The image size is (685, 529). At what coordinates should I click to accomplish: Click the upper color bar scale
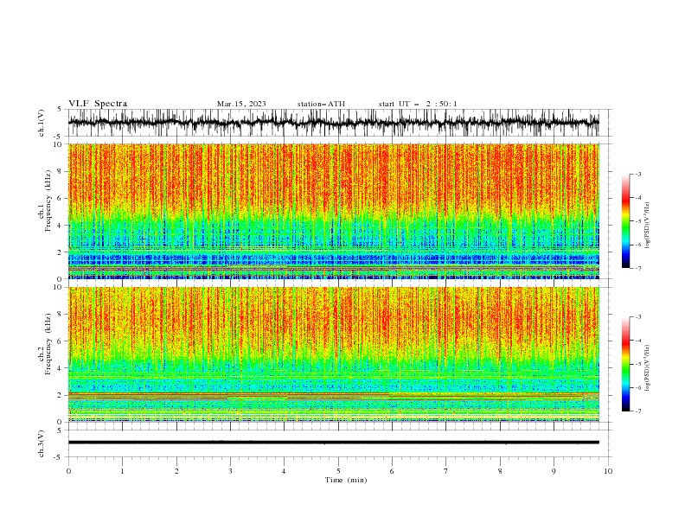point(625,221)
